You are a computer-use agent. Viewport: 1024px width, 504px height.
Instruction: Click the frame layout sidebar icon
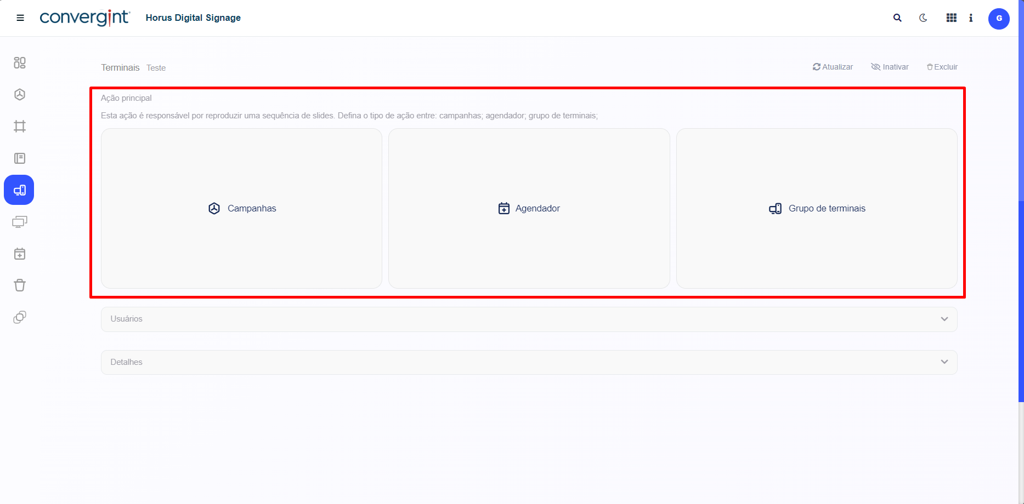[x=20, y=127]
